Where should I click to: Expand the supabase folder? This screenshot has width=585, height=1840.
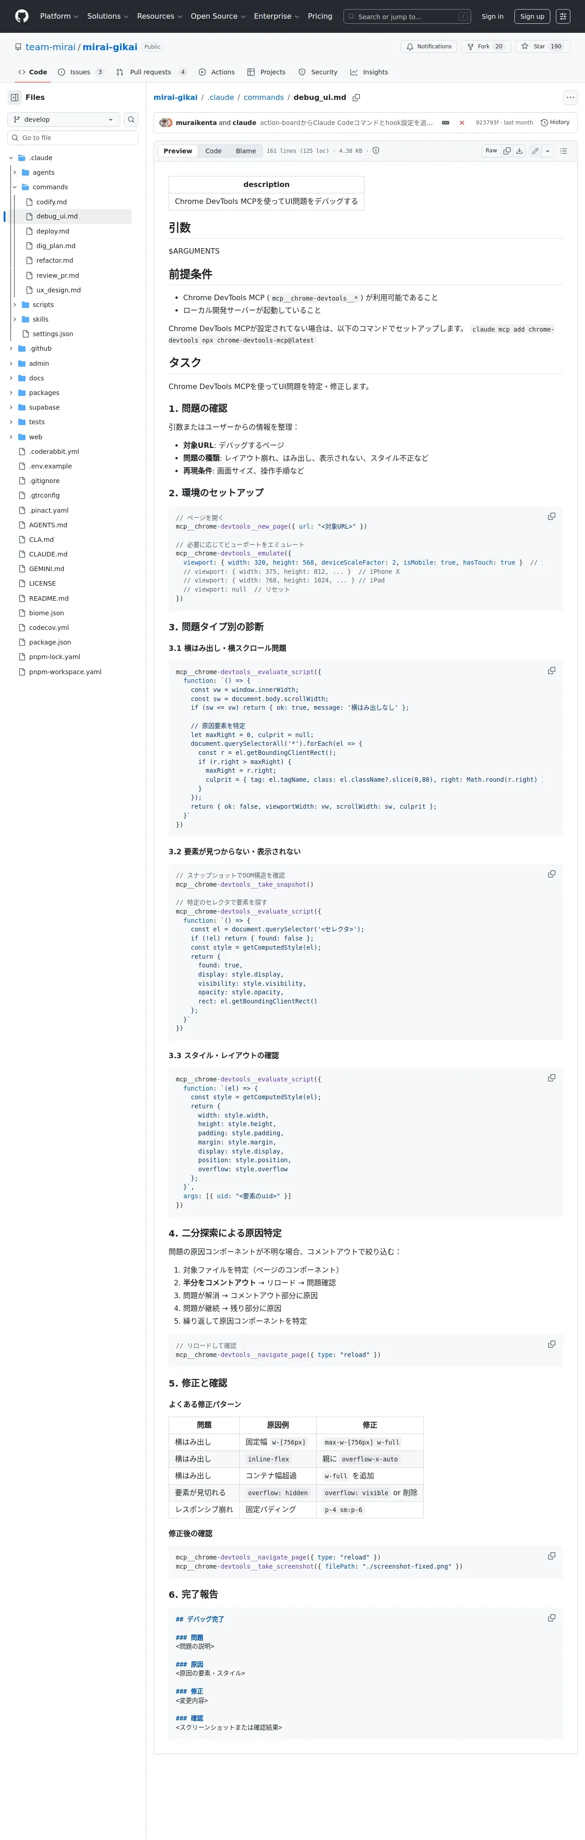pyautogui.click(x=10, y=407)
